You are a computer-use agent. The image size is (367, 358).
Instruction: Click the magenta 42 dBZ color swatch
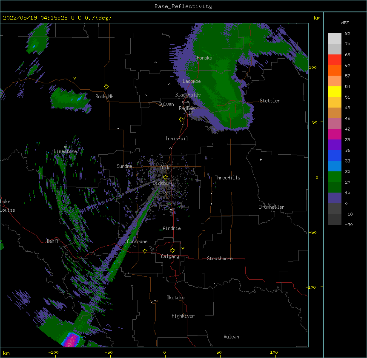pyautogui.click(x=335, y=134)
